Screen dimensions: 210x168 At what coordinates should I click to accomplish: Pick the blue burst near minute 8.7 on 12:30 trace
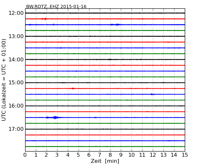(x=118, y=25)
